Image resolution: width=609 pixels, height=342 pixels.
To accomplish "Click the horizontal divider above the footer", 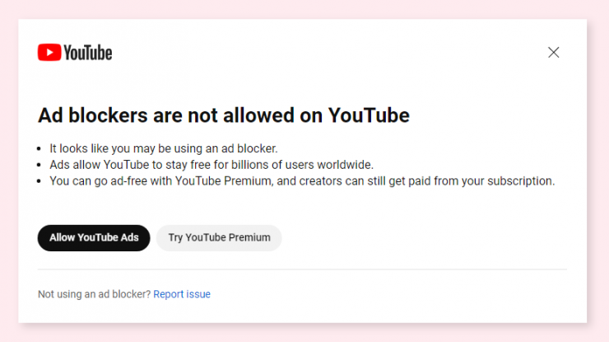I will 302,269.
